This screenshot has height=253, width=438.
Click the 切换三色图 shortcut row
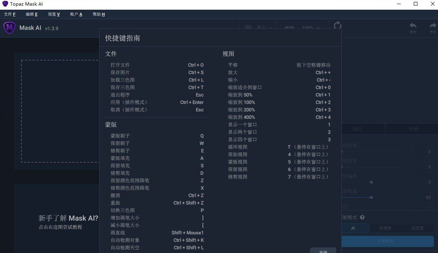point(157,210)
